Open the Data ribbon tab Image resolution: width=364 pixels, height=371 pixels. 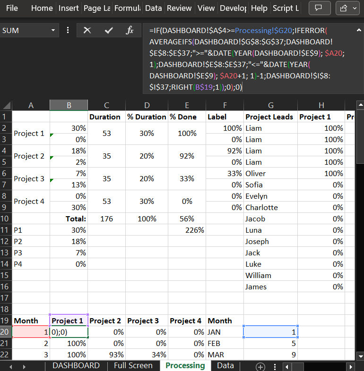click(x=153, y=8)
